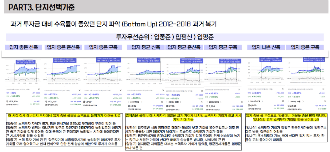330x152 pixels.
Task: Select the 입지 평균 신축 category header
Action: coord(146,47)
